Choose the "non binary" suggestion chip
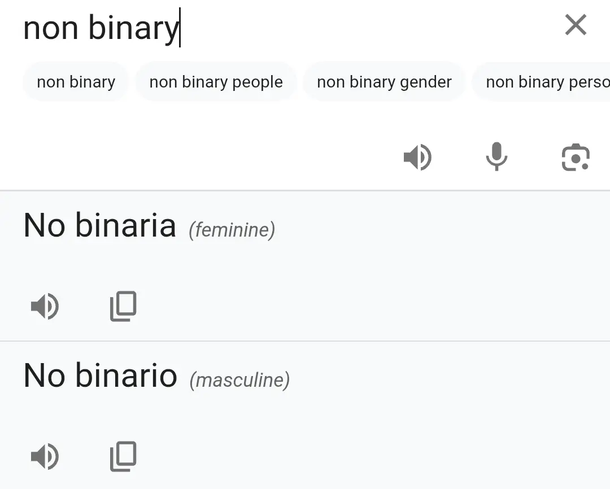 [x=76, y=82]
